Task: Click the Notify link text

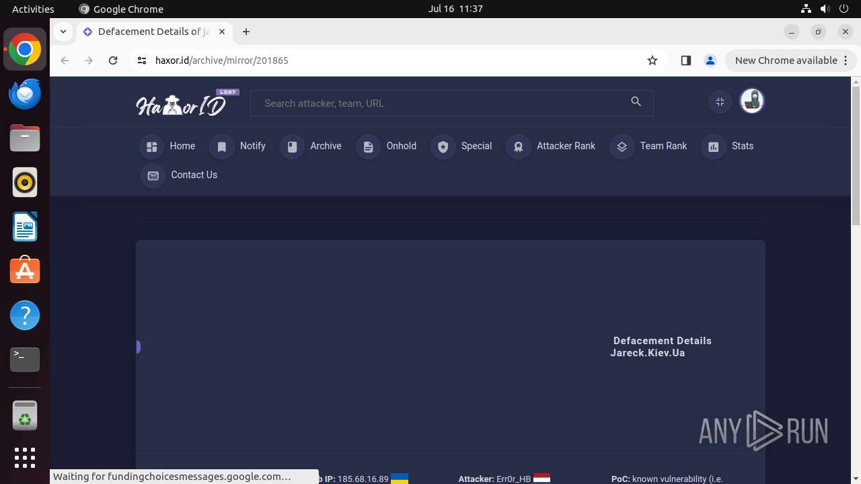Action: 252,146
